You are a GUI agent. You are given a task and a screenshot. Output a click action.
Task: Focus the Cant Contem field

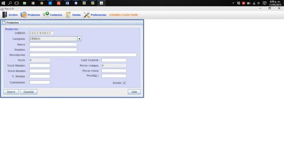114,60
